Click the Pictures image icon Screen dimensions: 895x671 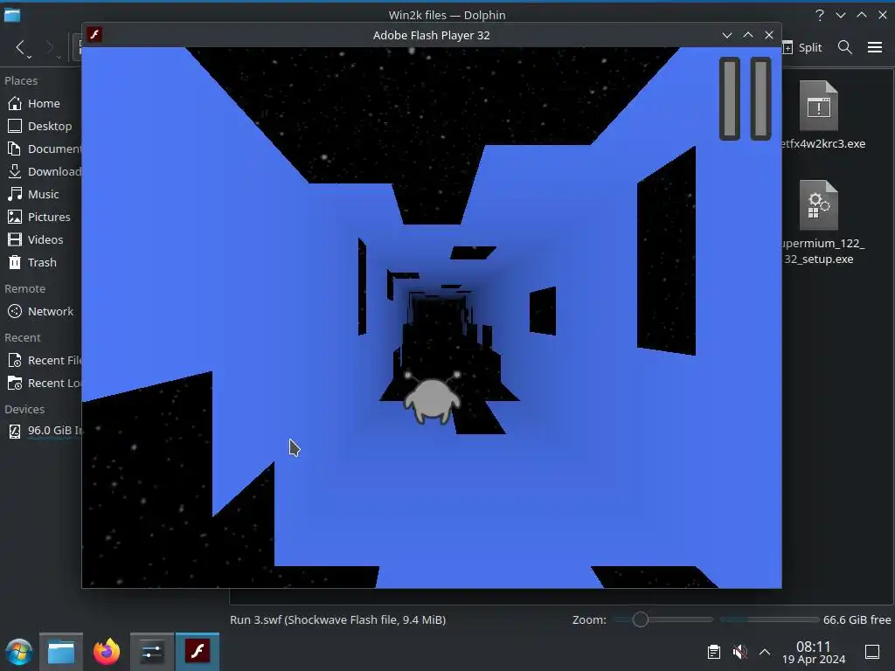tap(15, 217)
